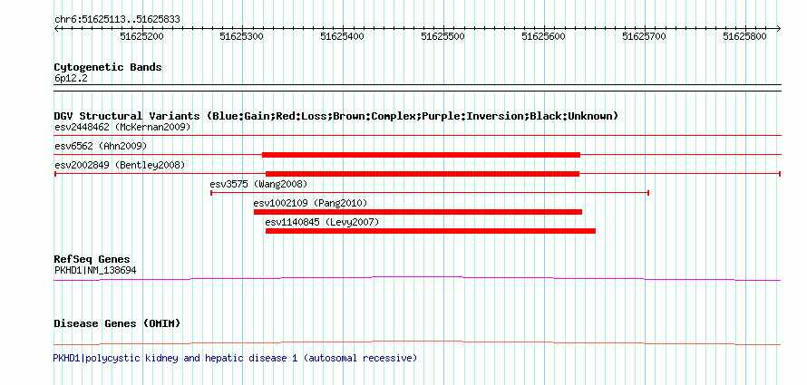807x385 pixels.
Task: Open variant esv2002849 (Bentley2008) label
Action: click(x=120, y=165)
